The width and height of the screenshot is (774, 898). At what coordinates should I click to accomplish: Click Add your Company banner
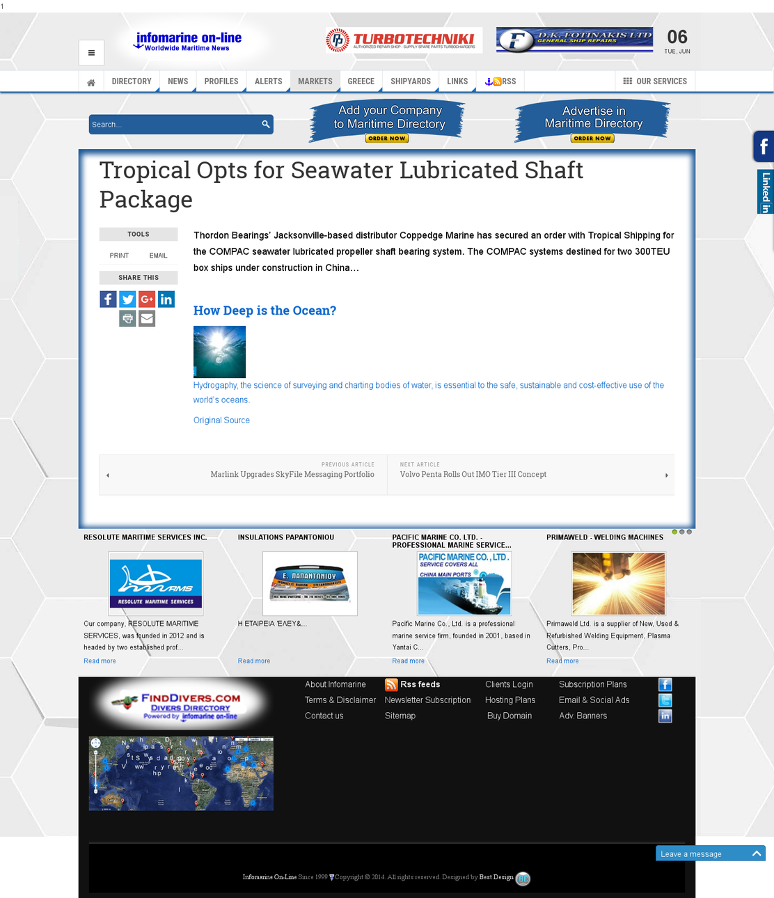388,121
